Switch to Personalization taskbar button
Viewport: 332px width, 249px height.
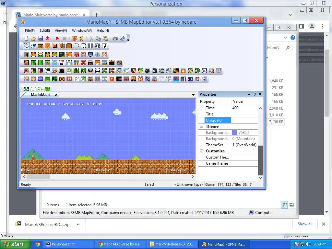point(68,244)
